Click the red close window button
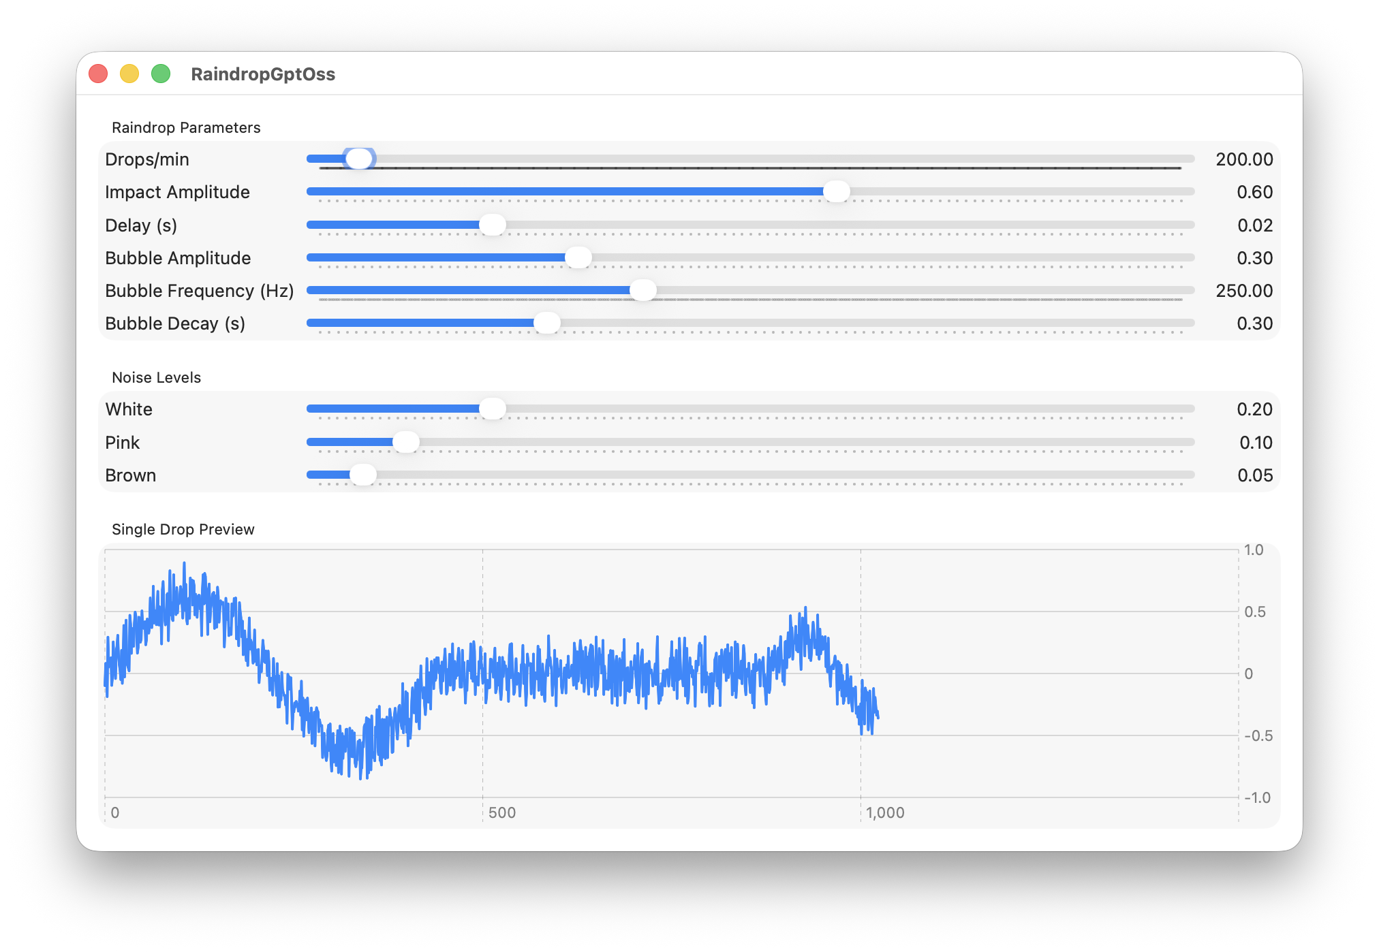Viewport: 1379px width, 952px height. pyautogui.click(x=99, y=74)
